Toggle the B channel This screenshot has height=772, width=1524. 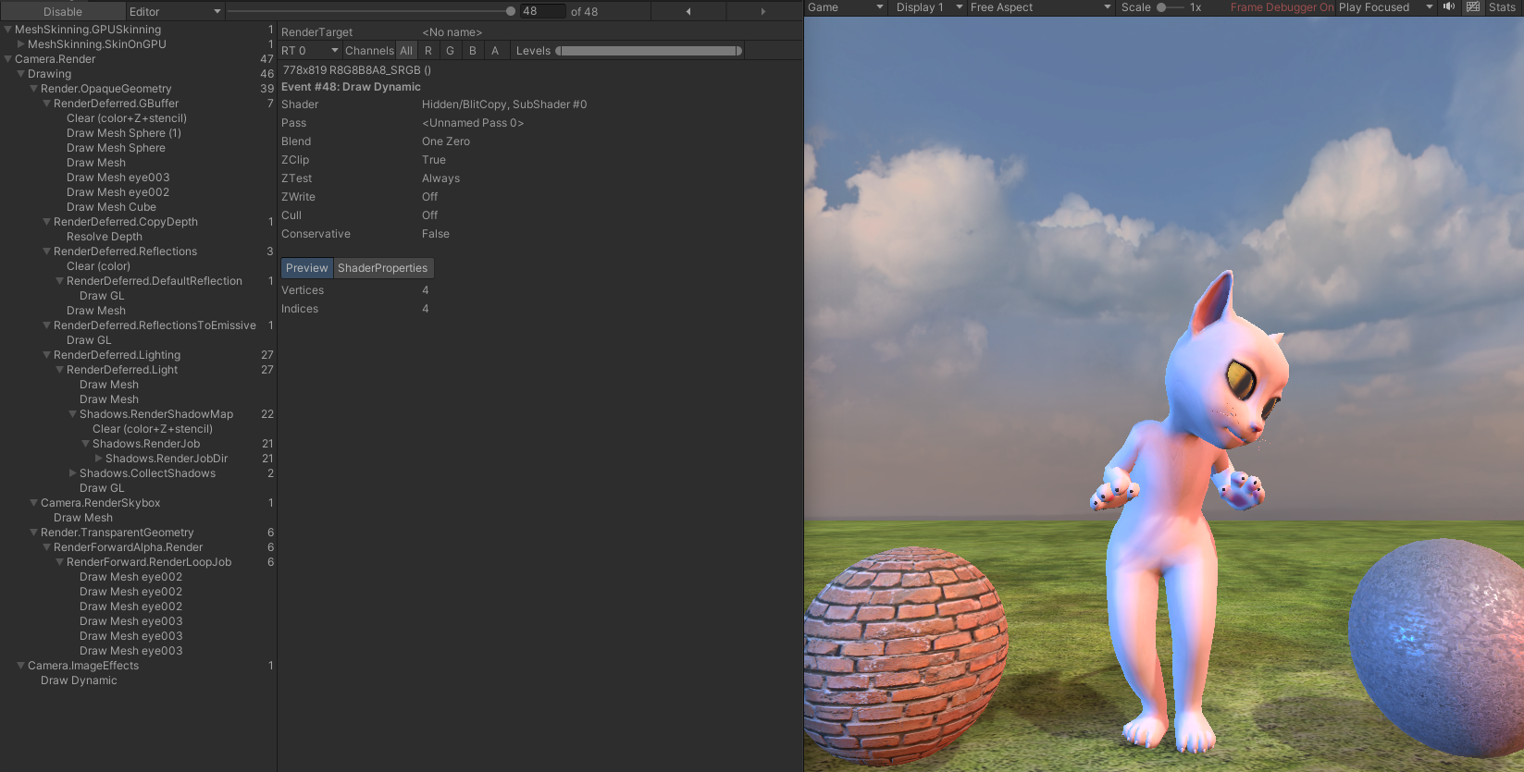473,51
